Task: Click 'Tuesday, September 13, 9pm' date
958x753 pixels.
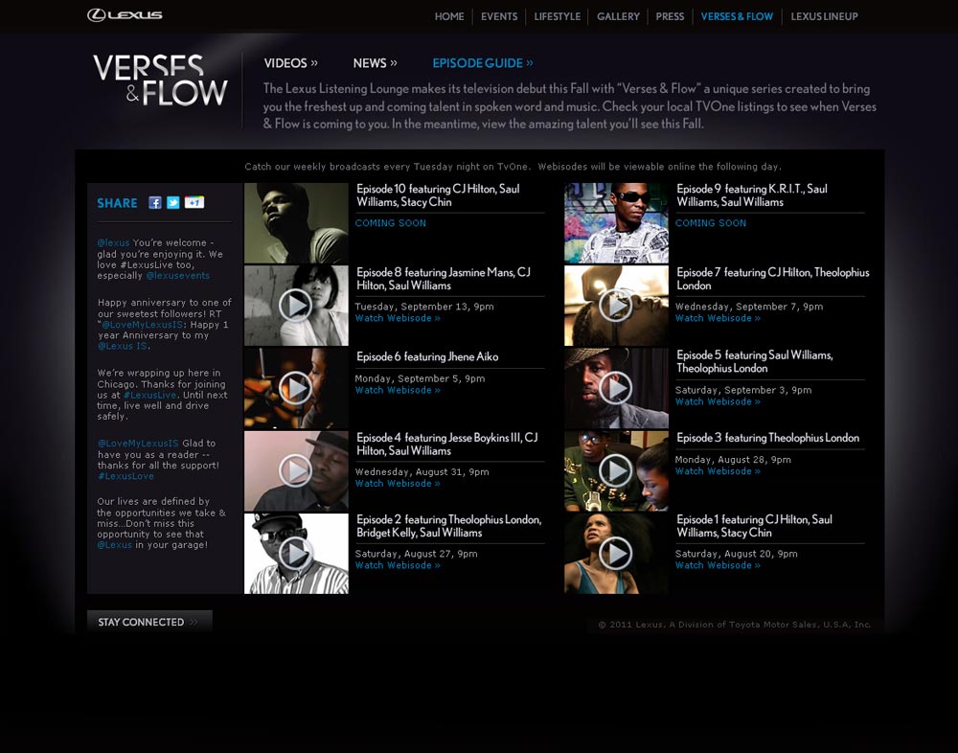Action: click(x=424, y=307)
